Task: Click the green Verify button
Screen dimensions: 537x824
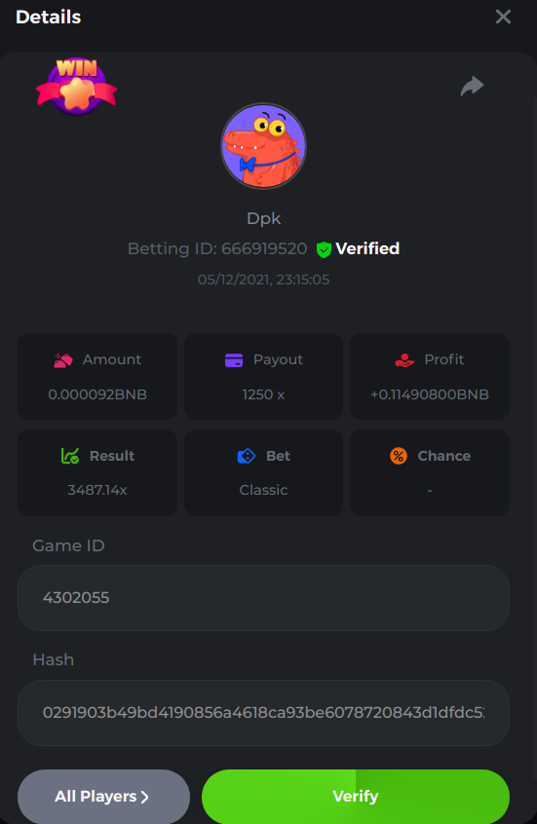Action: point(356,796)
